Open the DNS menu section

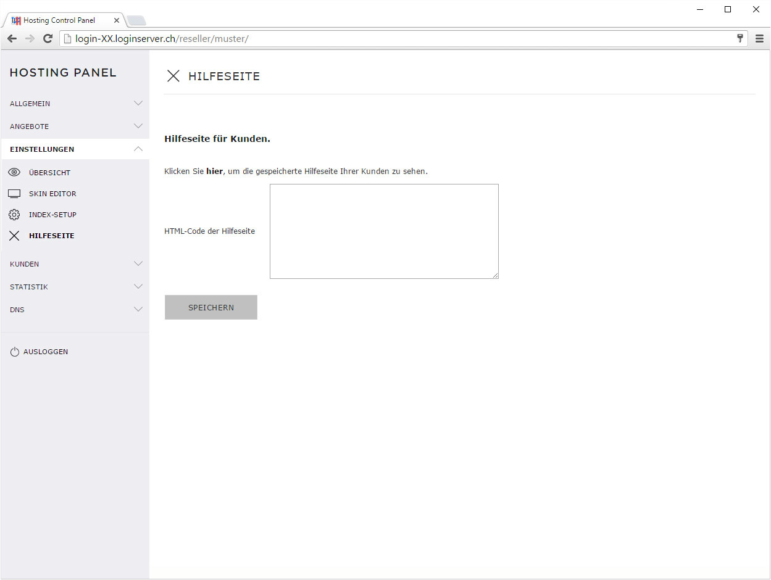(x=17, y=310)
